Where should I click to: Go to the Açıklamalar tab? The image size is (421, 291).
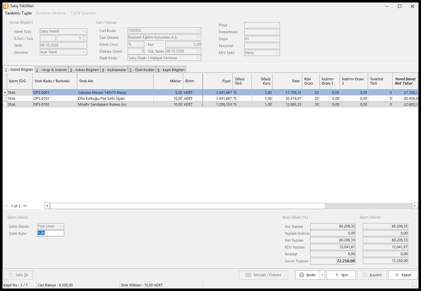tap(114, 70)
